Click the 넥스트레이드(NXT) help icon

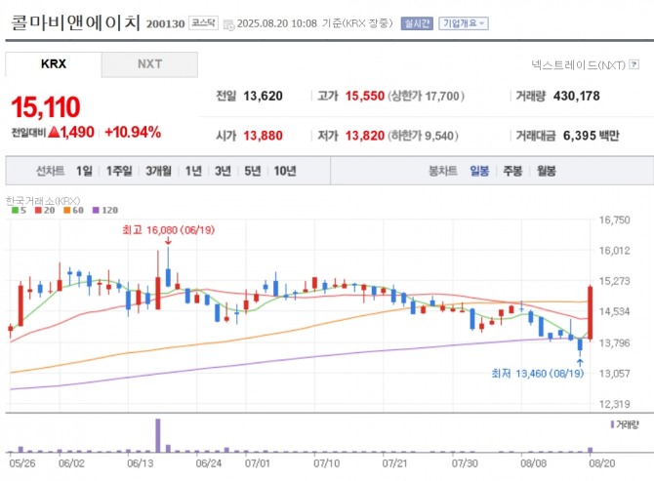[634, 64]
